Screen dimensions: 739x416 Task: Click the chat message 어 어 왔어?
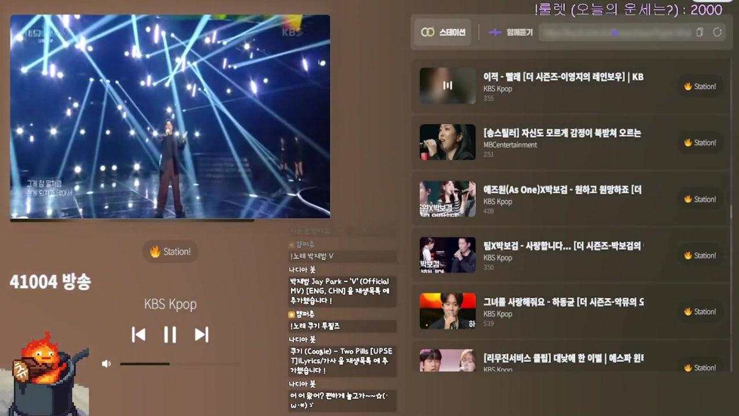coord(342,400)
